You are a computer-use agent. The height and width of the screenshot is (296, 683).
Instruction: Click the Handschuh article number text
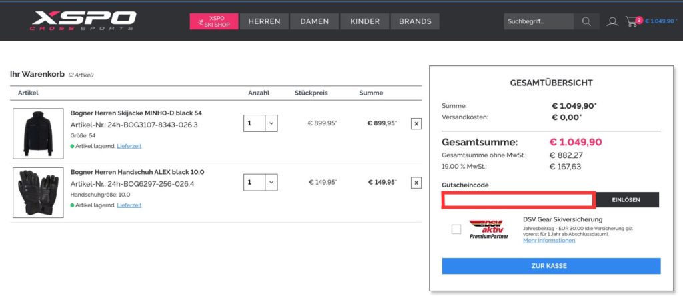133,184
